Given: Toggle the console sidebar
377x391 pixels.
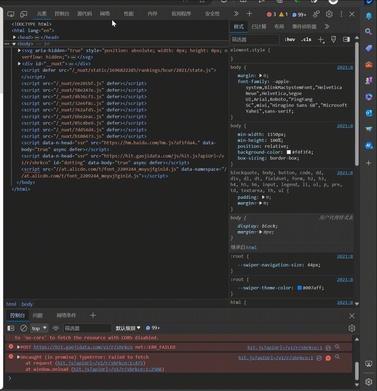Looking at the screenshot, I should click(11, 328).
